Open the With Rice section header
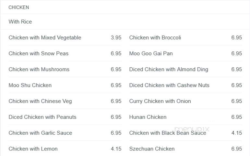Image resolution: width=250 pixels, height=156 pixels. pos(20,22)
